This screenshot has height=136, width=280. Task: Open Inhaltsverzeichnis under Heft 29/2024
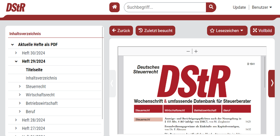(x=41, y=78)
